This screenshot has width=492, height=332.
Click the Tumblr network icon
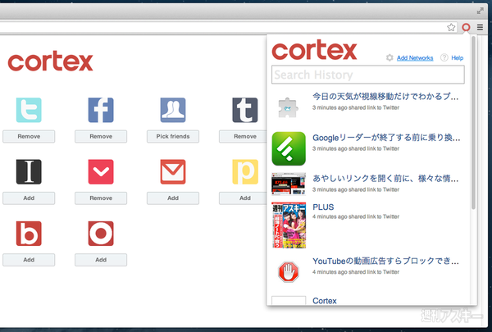pos(244,110)
